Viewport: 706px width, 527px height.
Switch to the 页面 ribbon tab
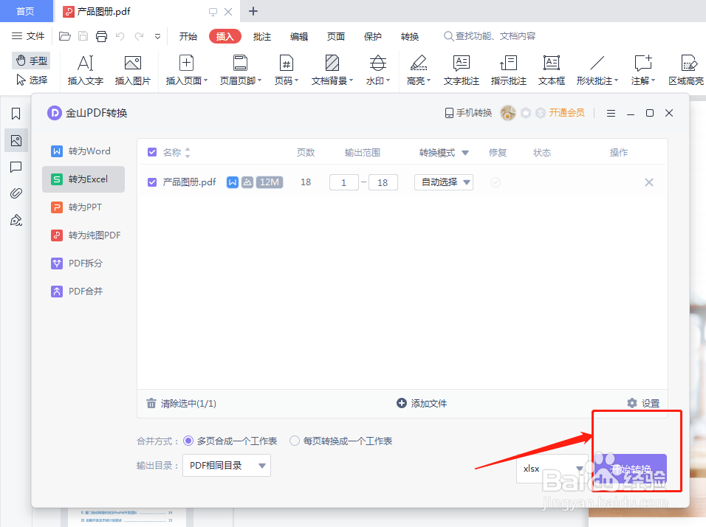pos(336,36)
